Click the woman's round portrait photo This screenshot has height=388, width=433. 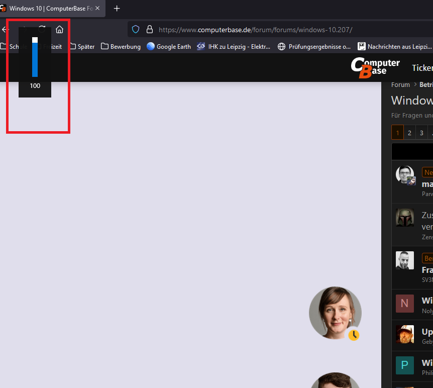335,313
